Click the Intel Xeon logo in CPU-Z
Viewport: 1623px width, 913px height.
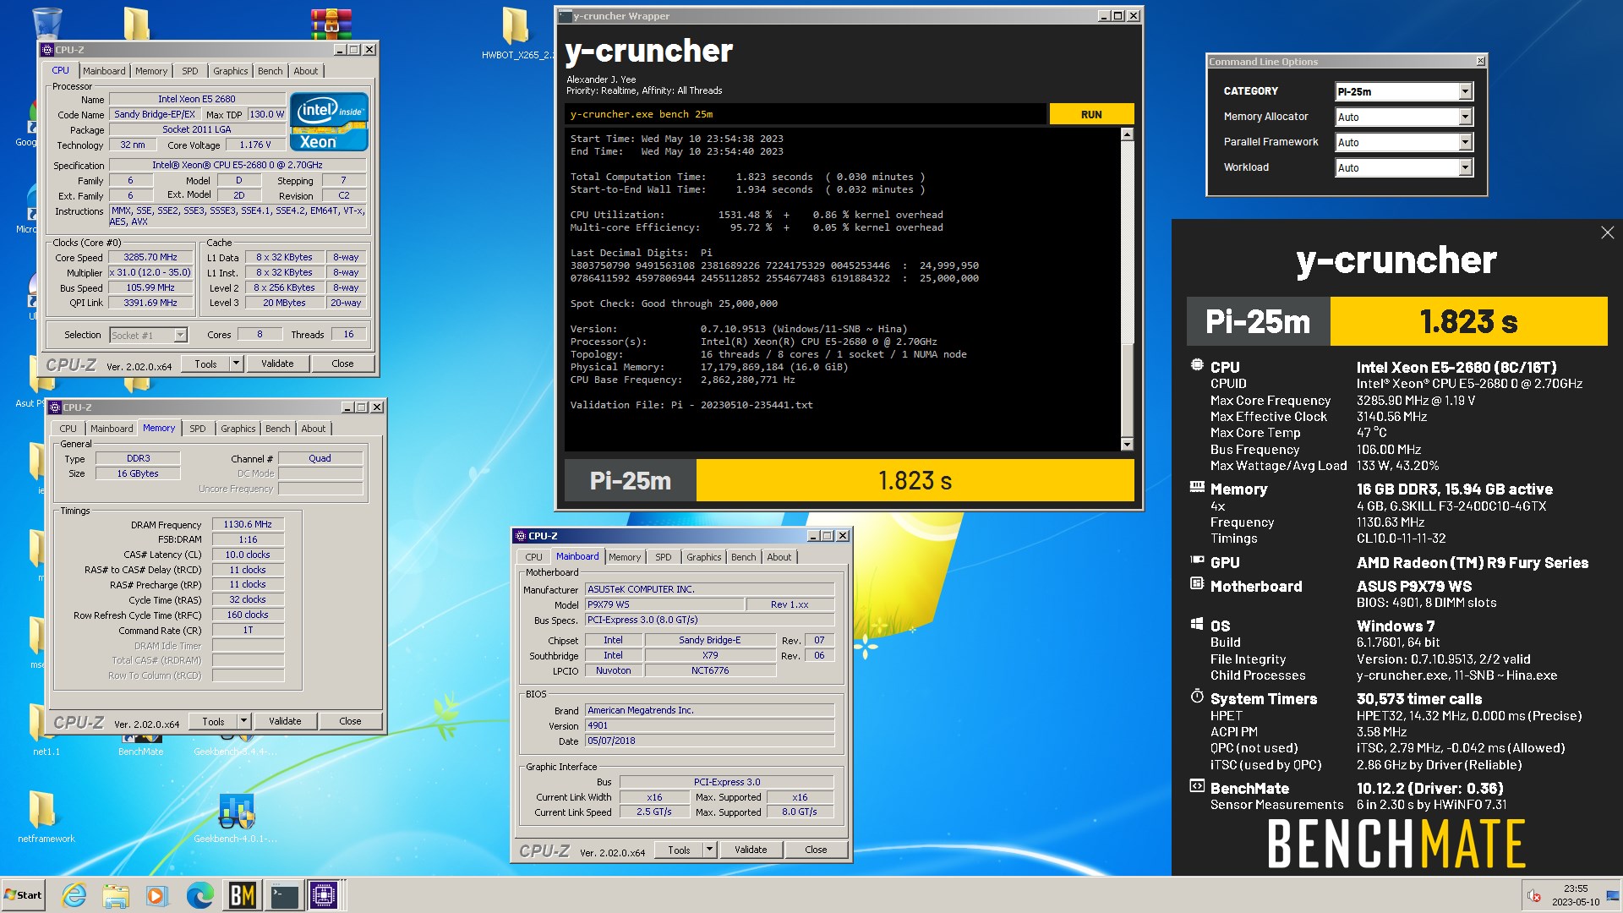click(x=329, y=122)
